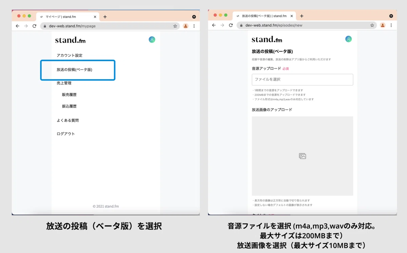Bookmark star in episodes/new address bar
This screenshot has height=253, width=407.
point(372,25)
